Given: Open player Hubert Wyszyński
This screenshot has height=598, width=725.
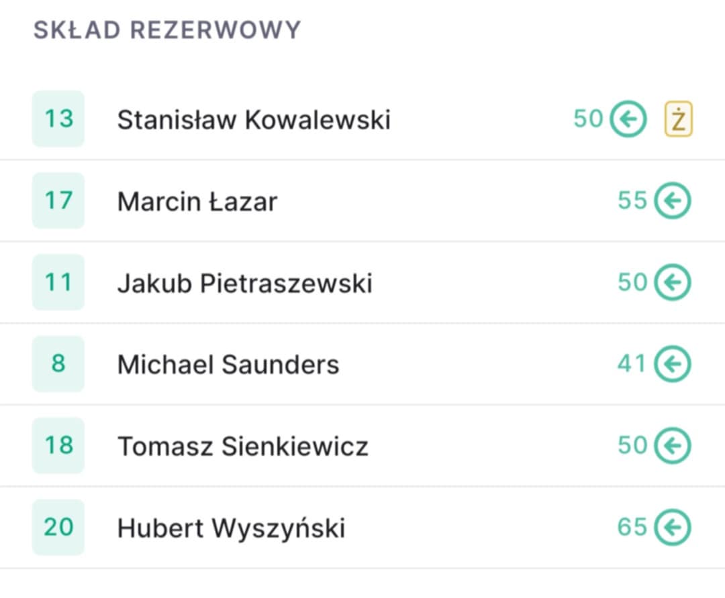Looking at the screenshot, I should [x=231, y=529].
